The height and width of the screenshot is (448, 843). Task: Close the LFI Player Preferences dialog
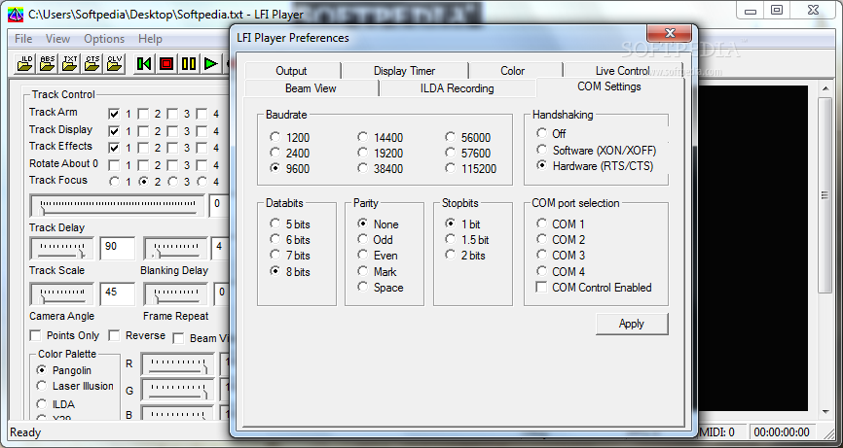[x=670, y=33]
